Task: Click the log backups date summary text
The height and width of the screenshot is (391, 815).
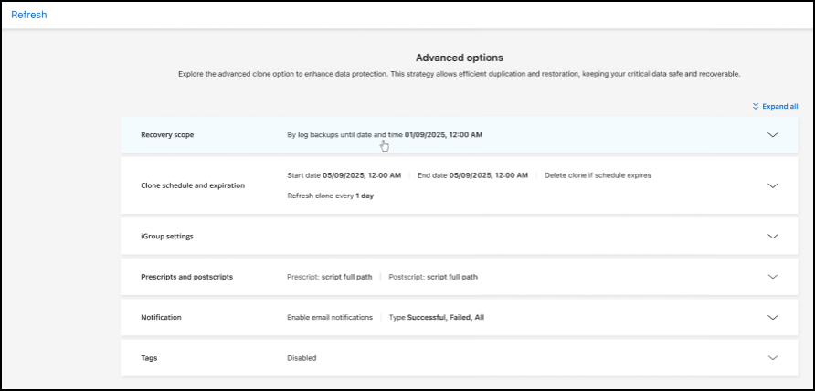Action: click(x=385, y=135)
